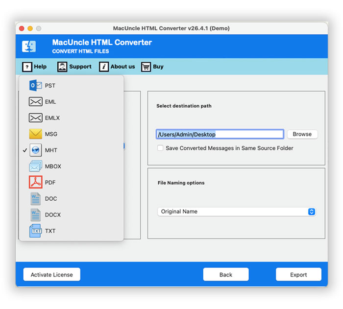The width and height of the screenshot is (343, 309).
Task: Click the MHT globe icon
Action: (35, 150)
